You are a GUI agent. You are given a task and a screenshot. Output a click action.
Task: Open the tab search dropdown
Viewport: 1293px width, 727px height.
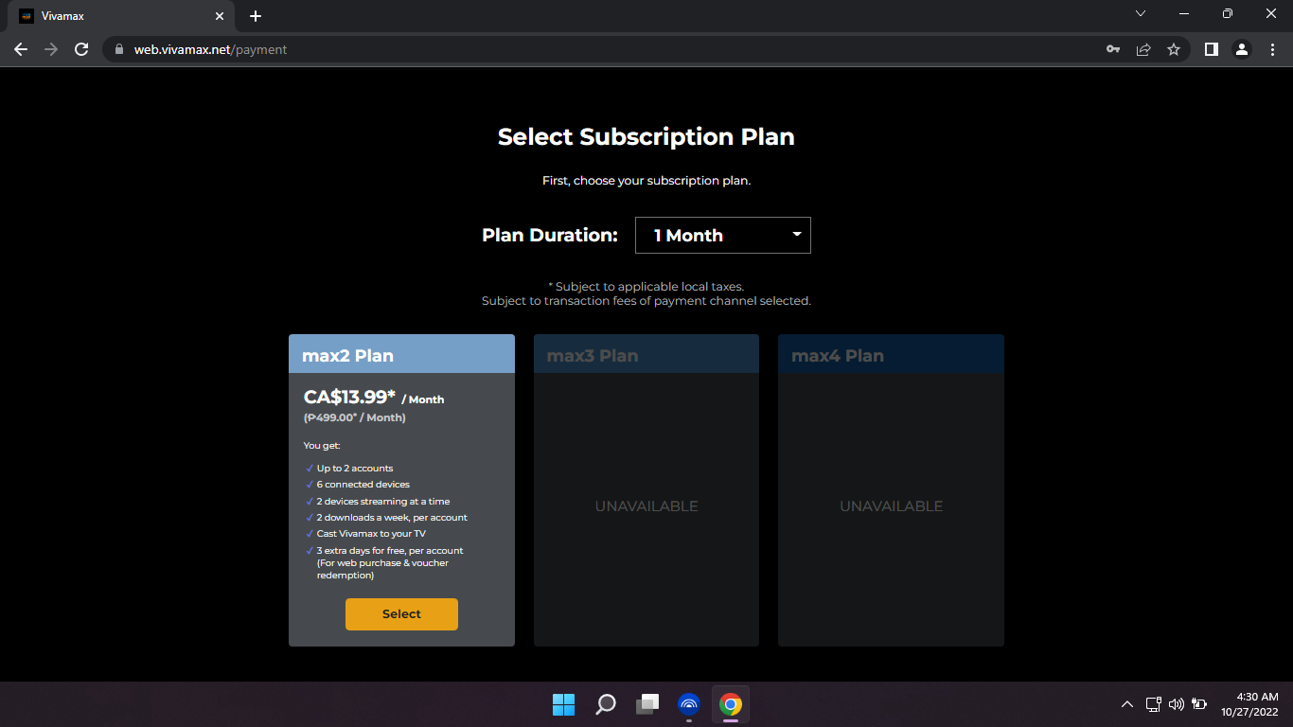pyautogui.click(x=1141, y=14)
